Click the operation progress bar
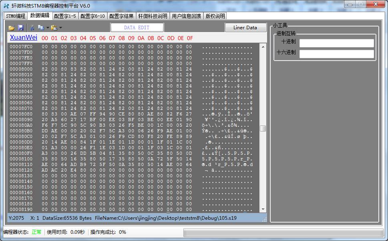 [x=283, y=232]
